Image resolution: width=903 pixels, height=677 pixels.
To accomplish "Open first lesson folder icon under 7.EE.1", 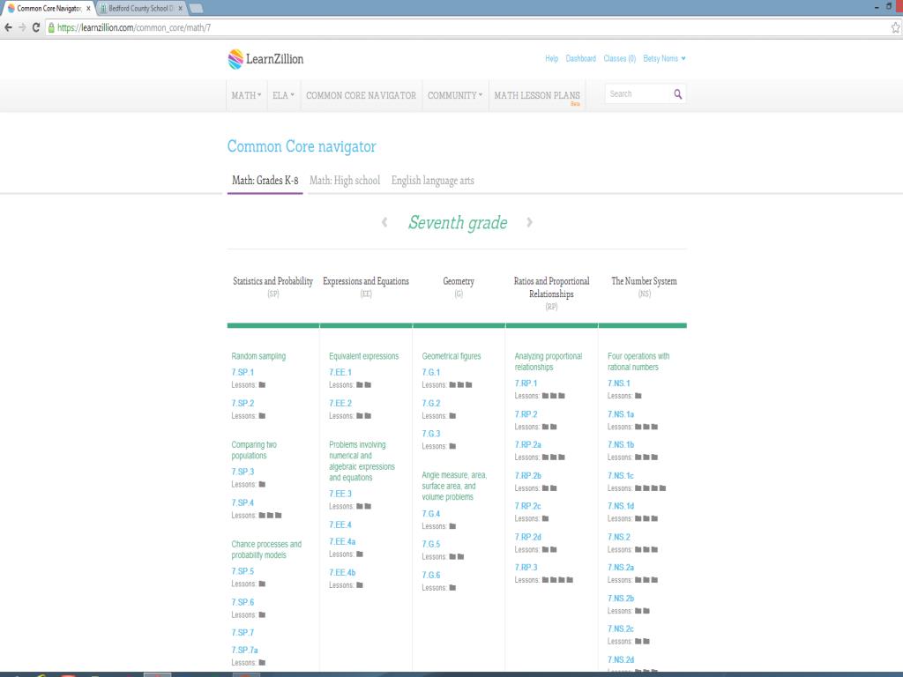I will (360, 384).
